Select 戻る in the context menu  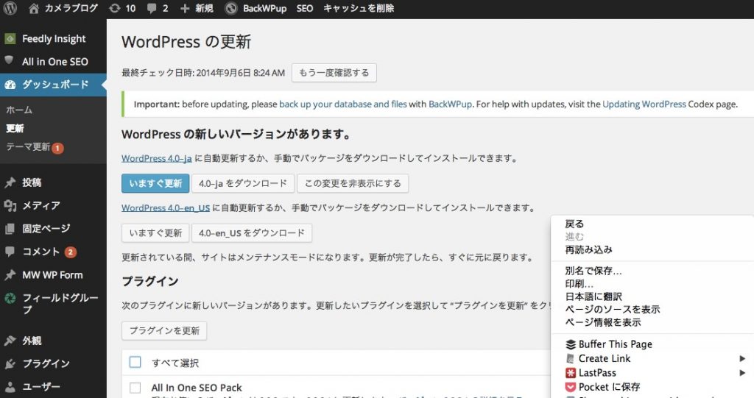574,224
